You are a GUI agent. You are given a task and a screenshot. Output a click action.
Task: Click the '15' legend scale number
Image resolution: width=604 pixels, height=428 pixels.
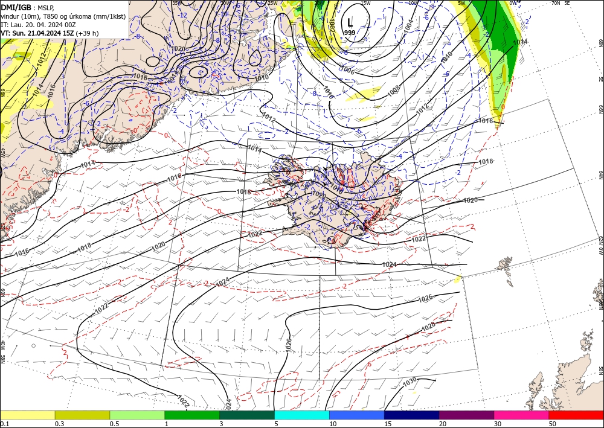pos(388,424)
